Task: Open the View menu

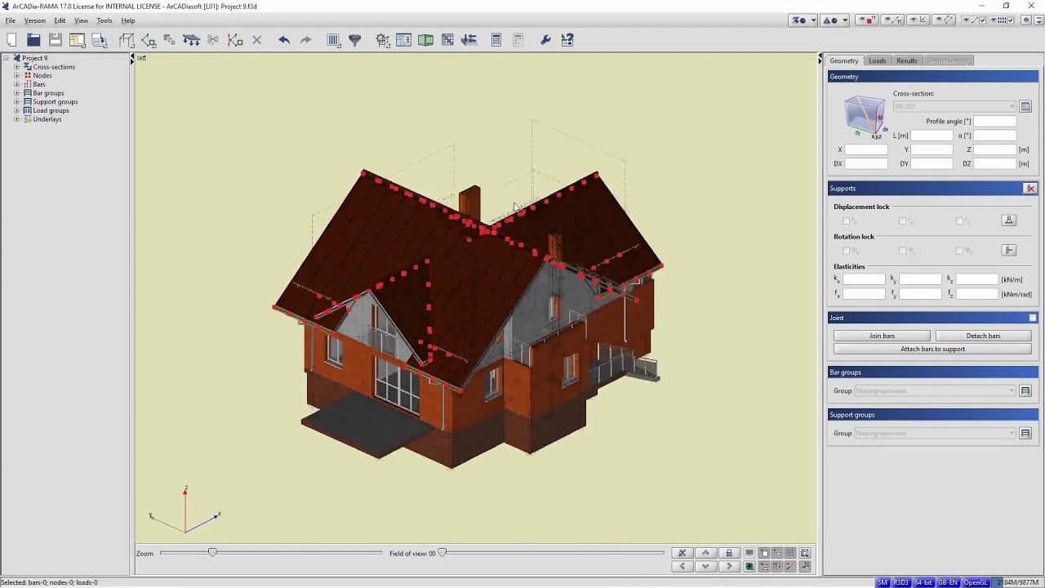Action: click(x=82, y=20)
